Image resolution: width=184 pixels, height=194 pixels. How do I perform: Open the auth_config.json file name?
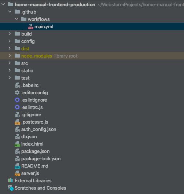39,129
